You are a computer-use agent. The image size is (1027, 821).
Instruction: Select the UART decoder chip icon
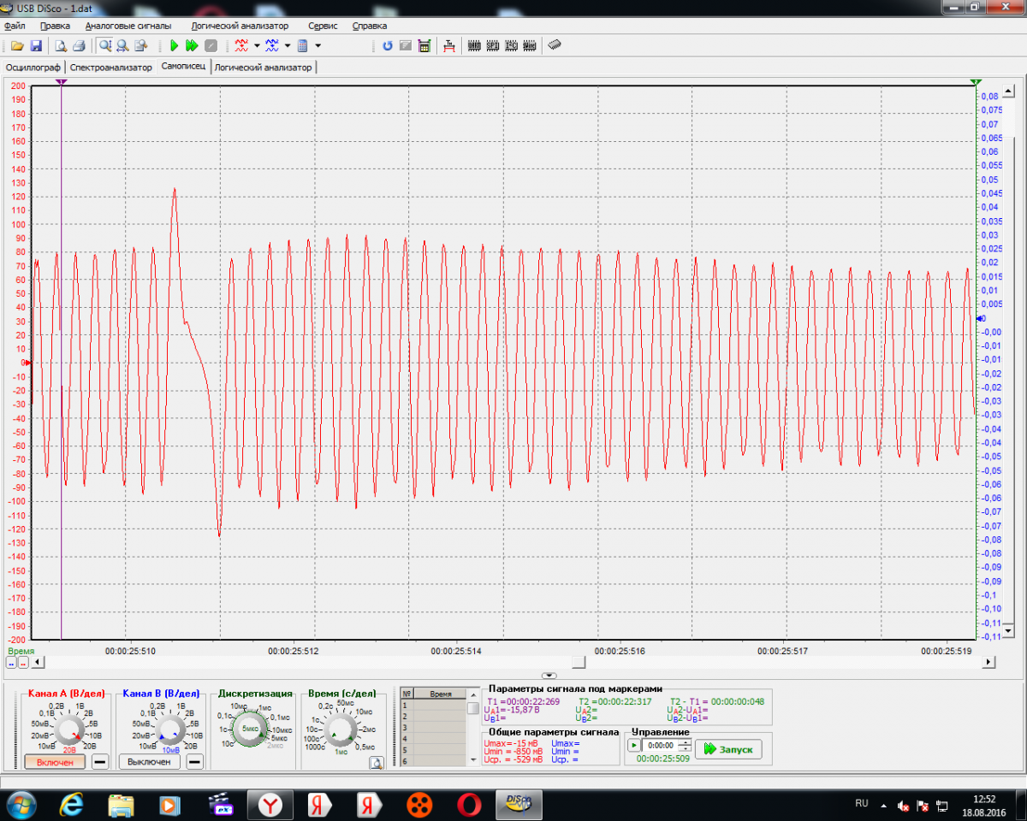[474, 45]
